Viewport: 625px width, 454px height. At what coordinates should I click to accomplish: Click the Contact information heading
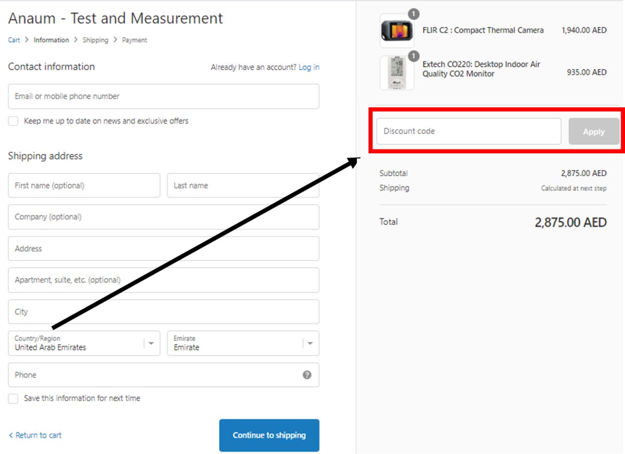51,67
